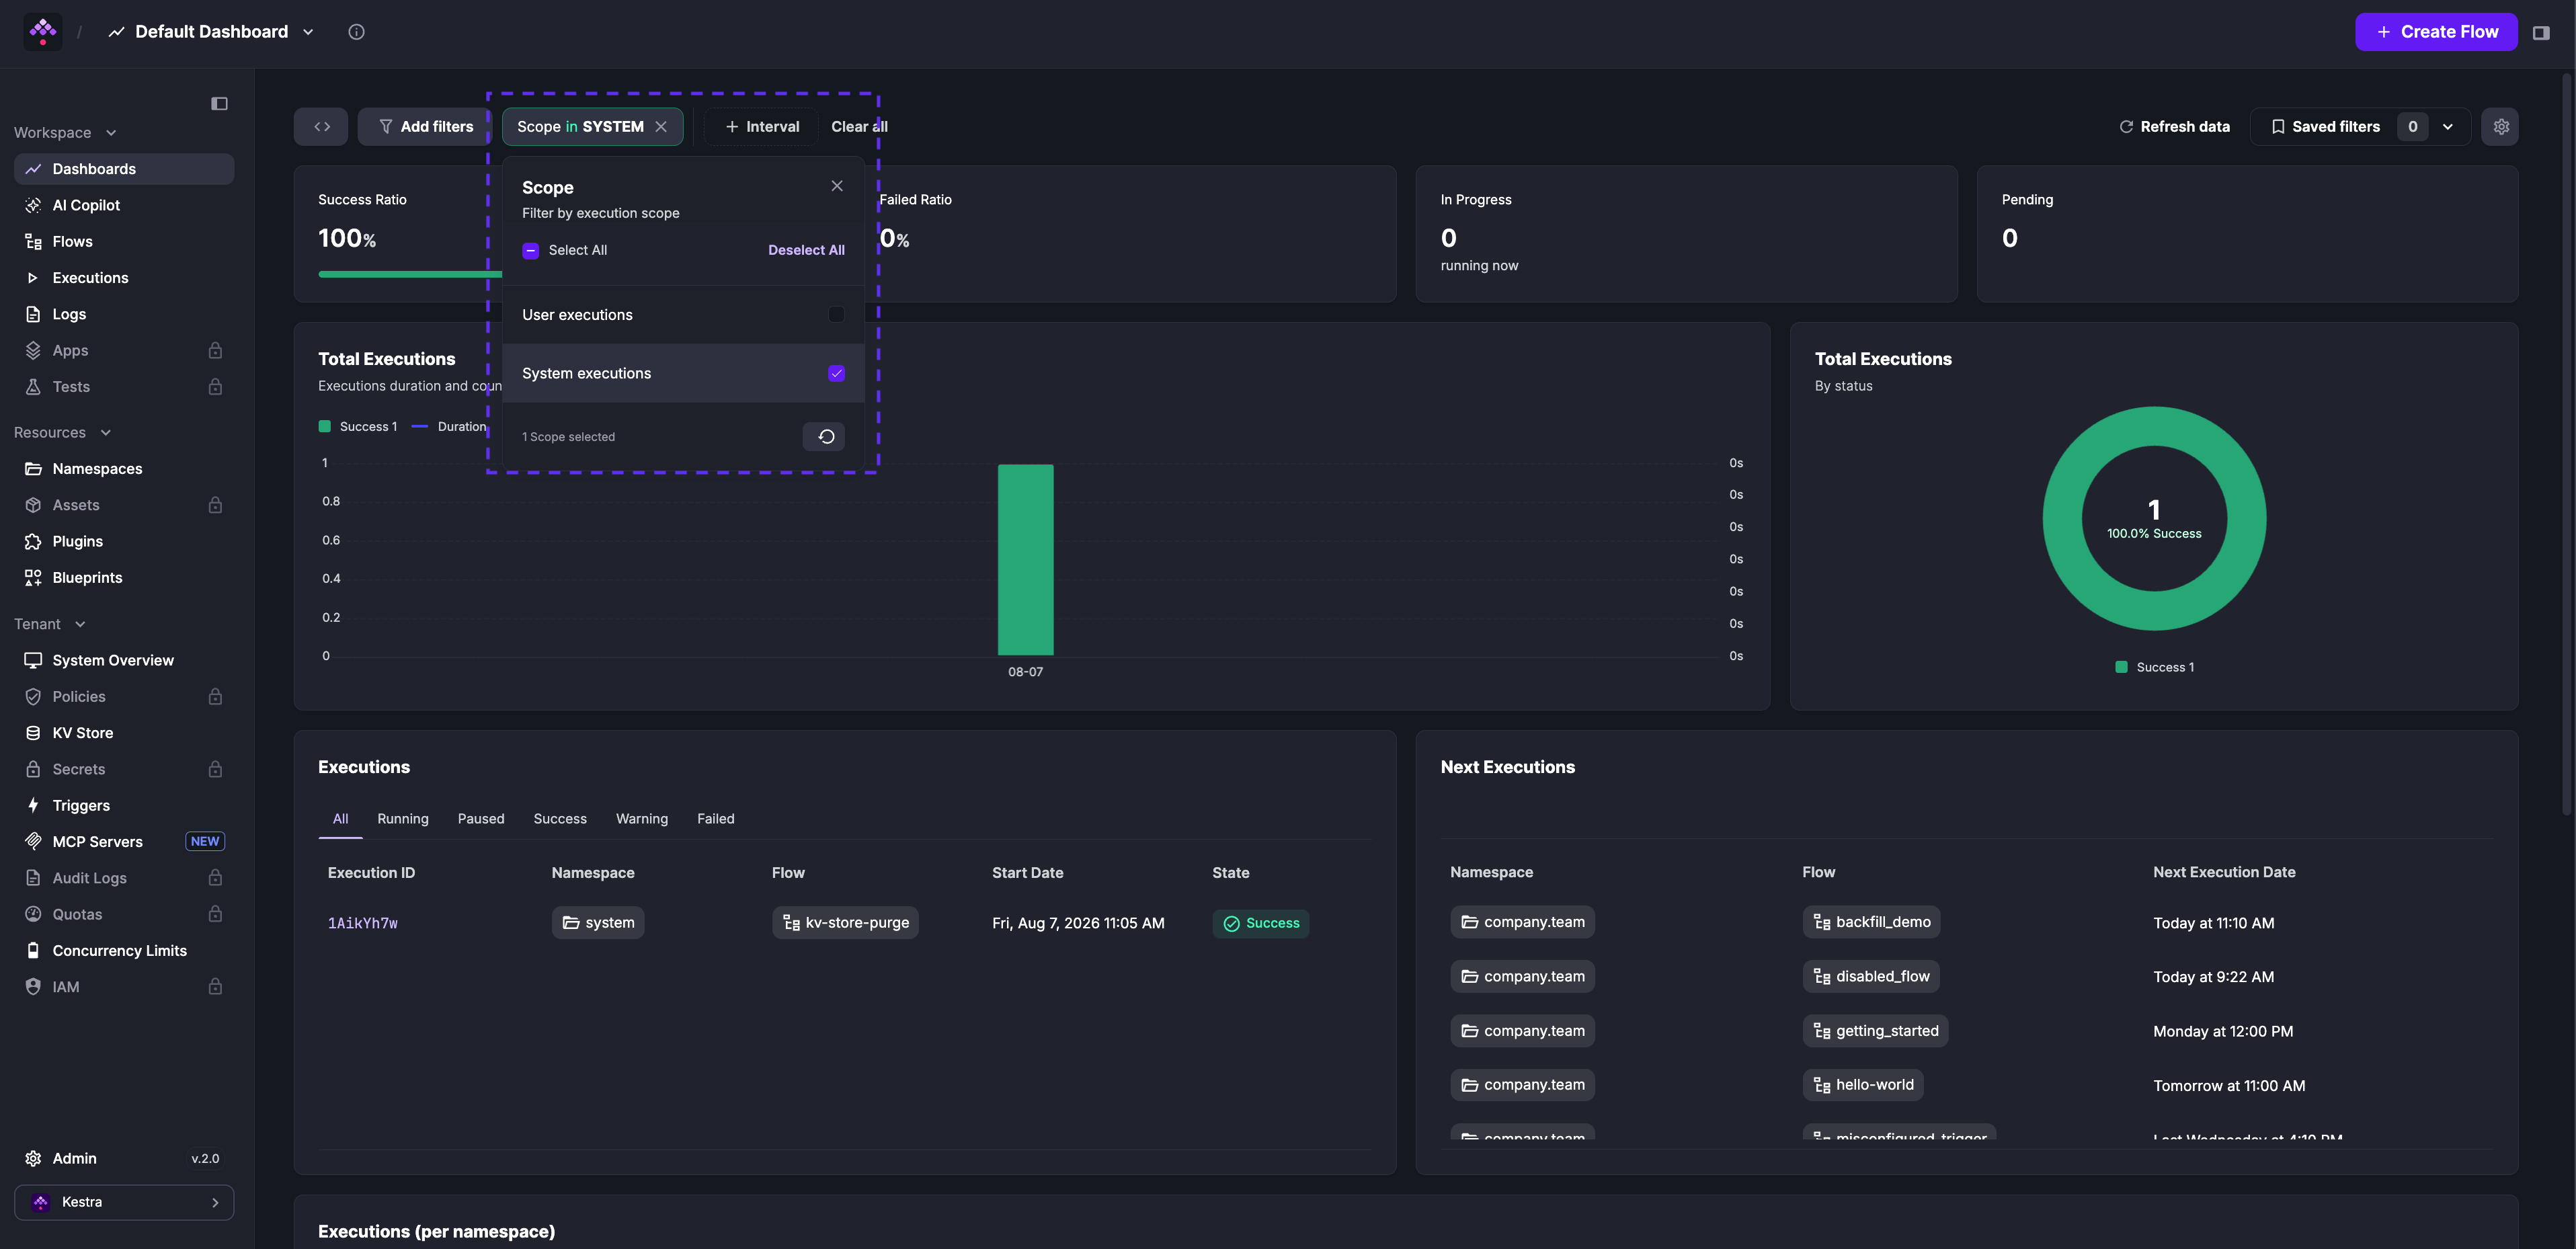Image resolution: width=2576 pixels, height=1249 pixels.
Task: Open Blueprints in the sidebar
Action: pos(124,578)
